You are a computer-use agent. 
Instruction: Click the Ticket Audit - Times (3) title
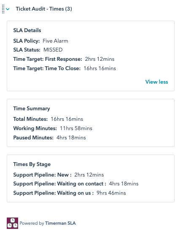coord(44,9)
